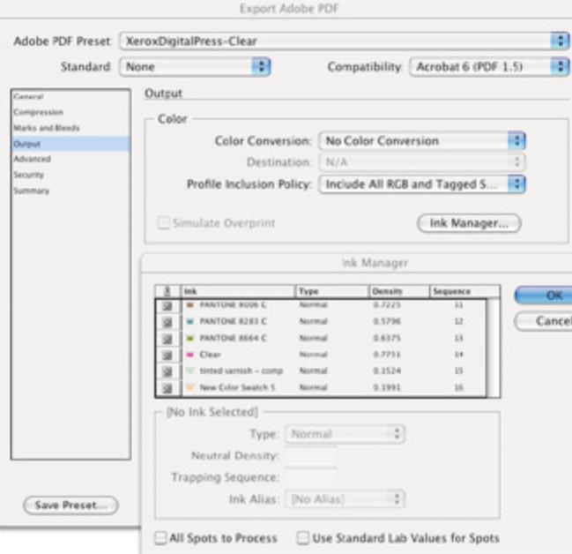
Task: Click New Color Swatch 5 orange swatch
Action: (189, 388)
